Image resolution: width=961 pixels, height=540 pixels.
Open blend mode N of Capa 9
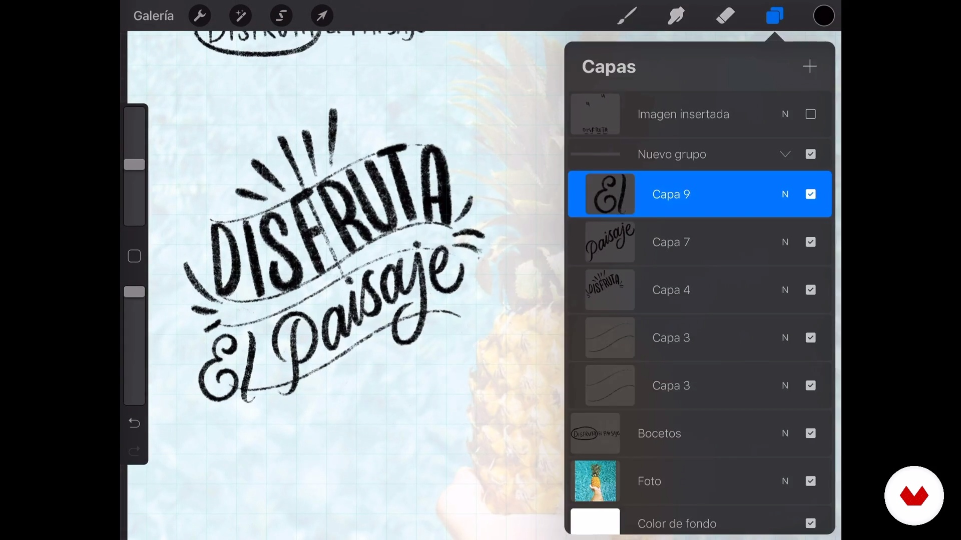coord(785,194)
